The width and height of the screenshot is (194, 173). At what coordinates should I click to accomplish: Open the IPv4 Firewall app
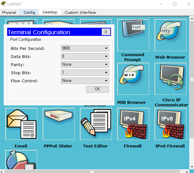click(133, 124)
